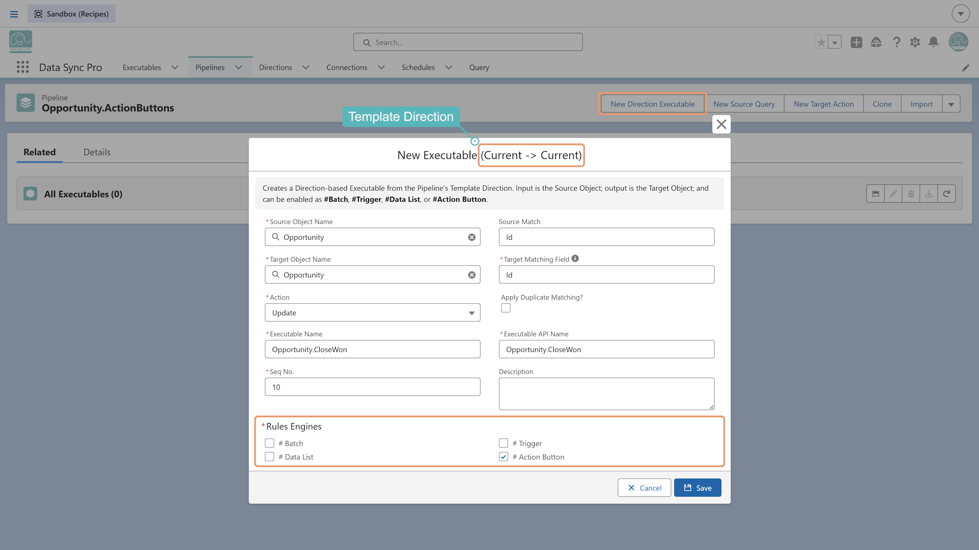Switch to the Related tab

click(40, 152)
